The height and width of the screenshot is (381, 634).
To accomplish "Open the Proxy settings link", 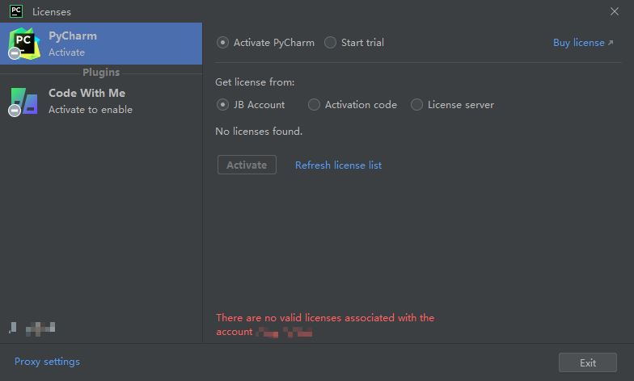I will pos(47,362).
